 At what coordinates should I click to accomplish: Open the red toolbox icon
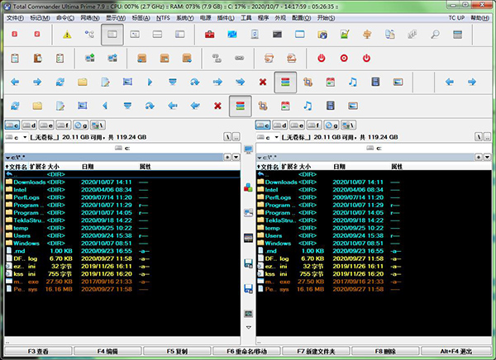pos(209,34)
